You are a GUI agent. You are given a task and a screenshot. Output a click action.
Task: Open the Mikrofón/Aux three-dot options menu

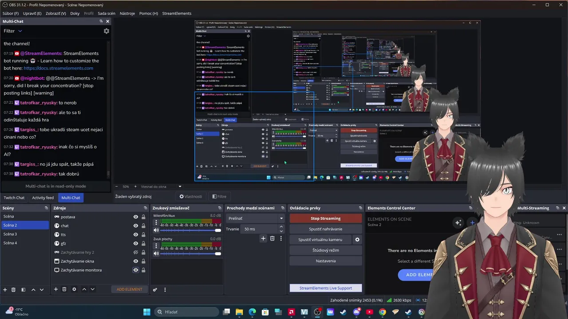[156, 223]
